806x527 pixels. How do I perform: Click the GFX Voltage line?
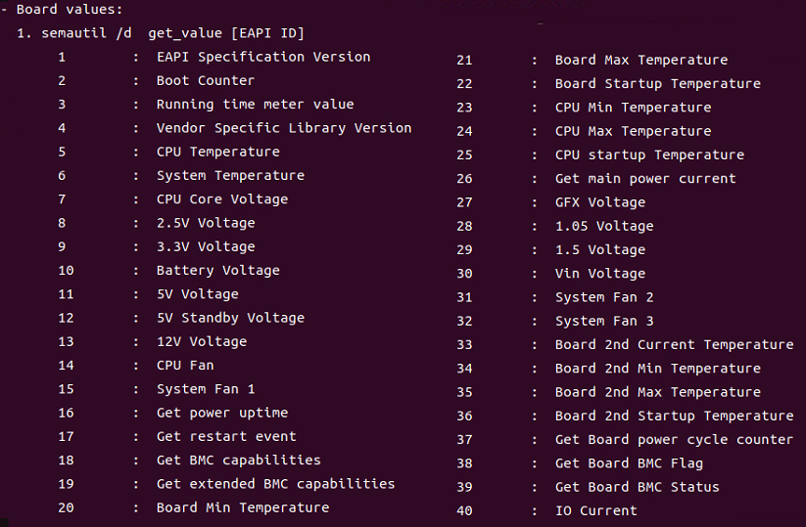(x=599, y=202)
